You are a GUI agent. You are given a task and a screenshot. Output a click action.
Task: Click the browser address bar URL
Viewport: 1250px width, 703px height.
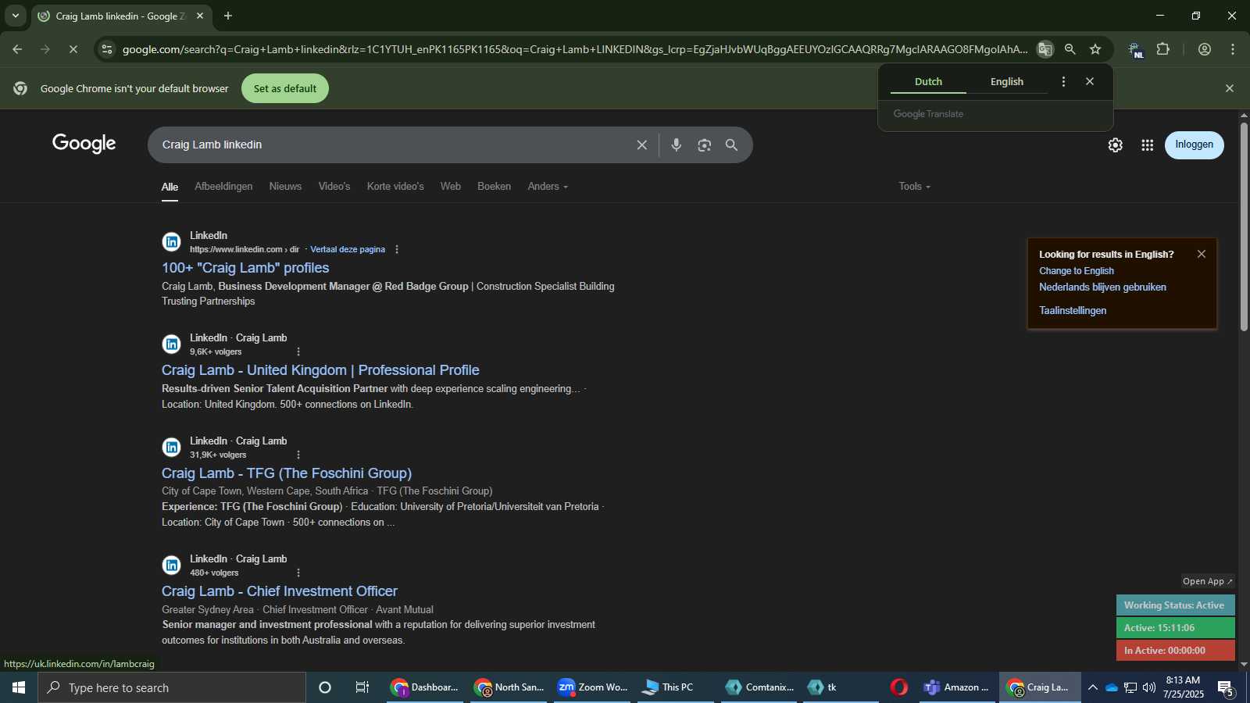[x=574, y=49]
